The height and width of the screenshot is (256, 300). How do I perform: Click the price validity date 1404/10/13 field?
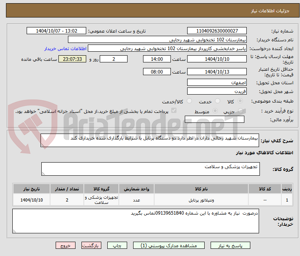click(x=217, y=72)
